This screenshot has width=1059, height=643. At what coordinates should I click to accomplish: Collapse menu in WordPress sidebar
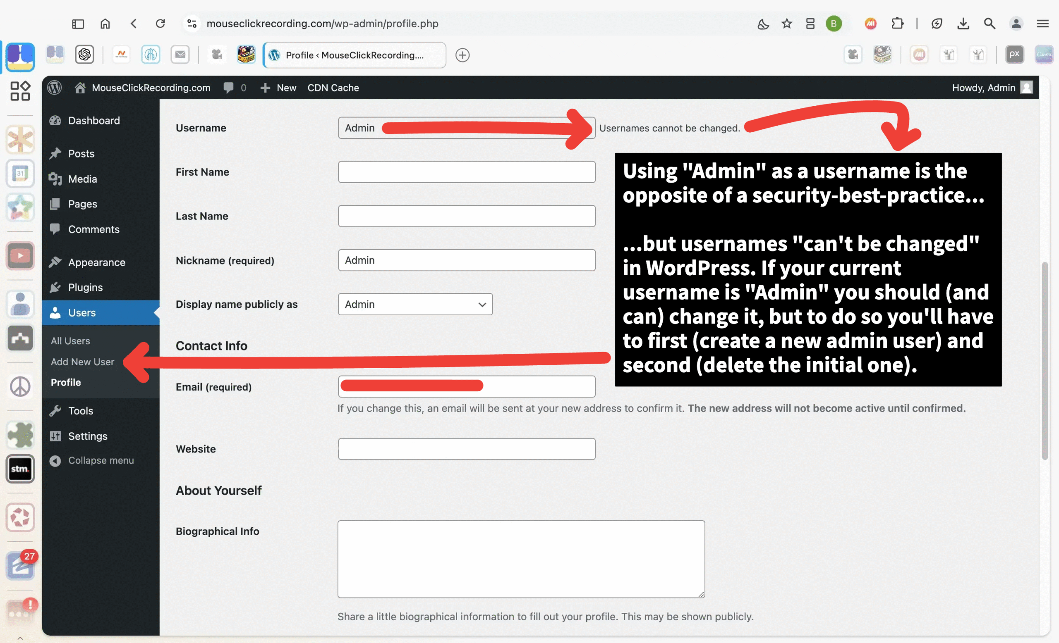pos(101,460)
